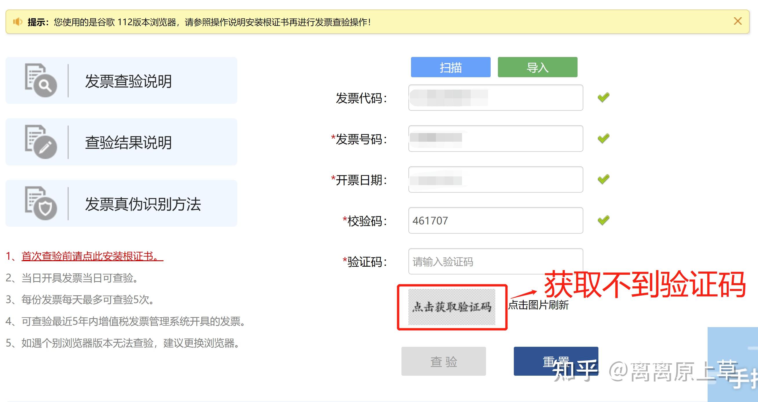
Task: Click the 验证码 input field
Action: 496,261
